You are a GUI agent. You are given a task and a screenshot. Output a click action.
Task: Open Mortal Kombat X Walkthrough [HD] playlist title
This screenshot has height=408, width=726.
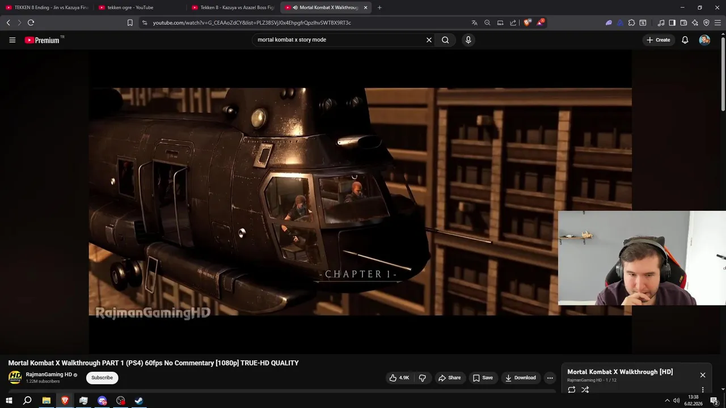click(x=620, y=372)
